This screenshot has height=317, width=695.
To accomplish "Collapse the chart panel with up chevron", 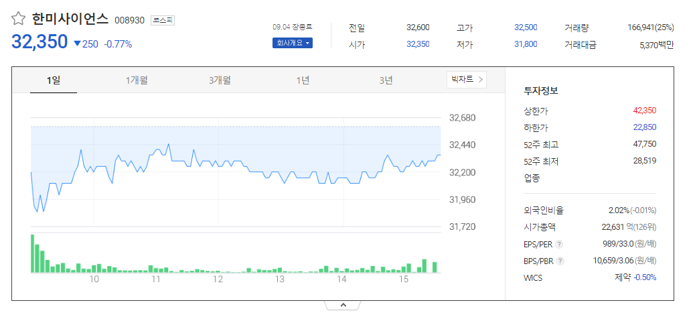I will [x=343, y=305].
